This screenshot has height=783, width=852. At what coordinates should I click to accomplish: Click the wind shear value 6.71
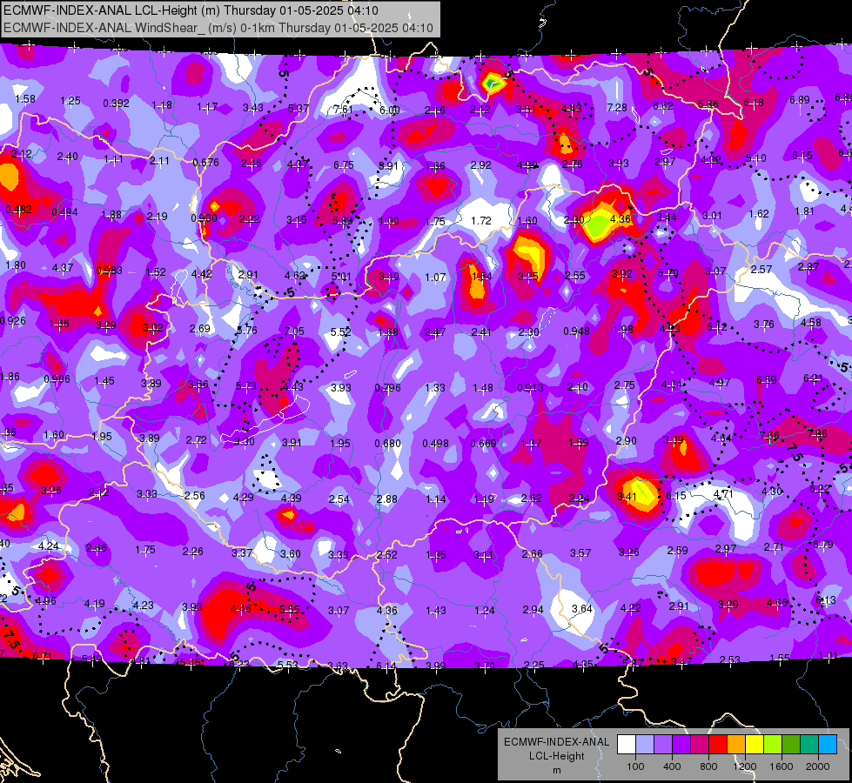[42, 656]
